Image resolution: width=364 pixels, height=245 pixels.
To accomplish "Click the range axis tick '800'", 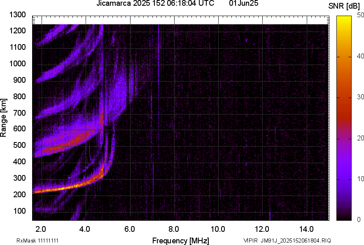I will pyautogui.click(x=19, y=96).
